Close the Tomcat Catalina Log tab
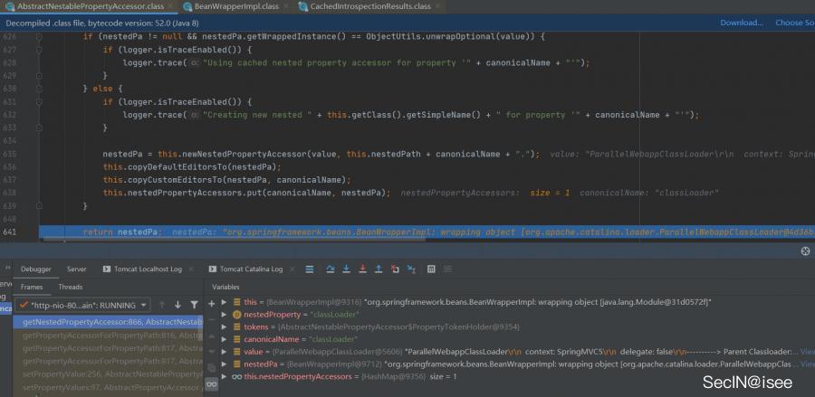 click(x=292, y=269)
